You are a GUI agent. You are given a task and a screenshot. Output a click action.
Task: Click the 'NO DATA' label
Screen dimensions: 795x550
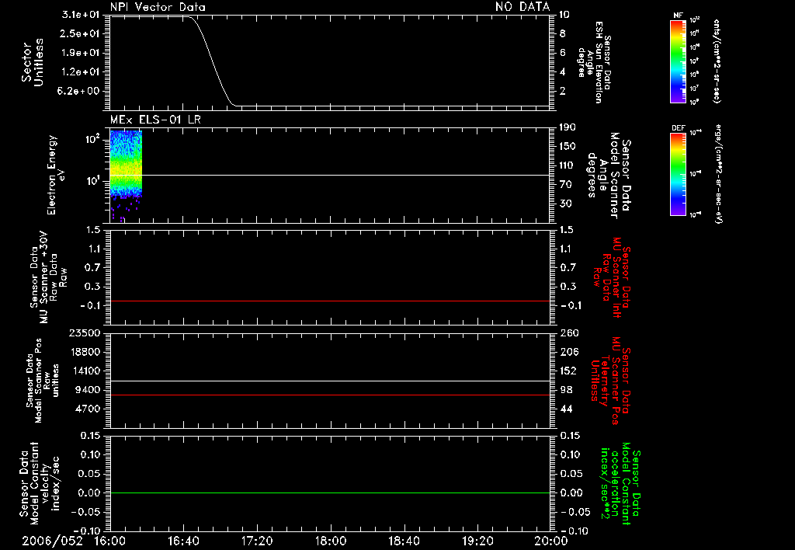522,7
